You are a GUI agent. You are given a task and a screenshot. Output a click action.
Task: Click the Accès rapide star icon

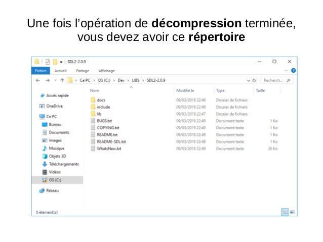click(x=42, y=95)
